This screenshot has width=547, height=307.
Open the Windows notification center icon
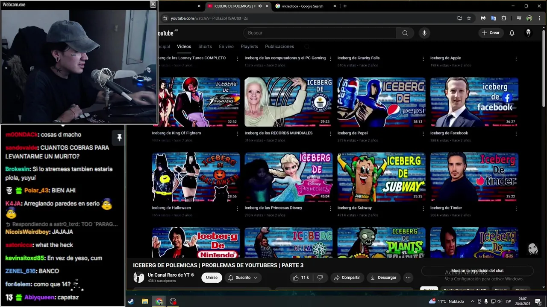click(x=538, y=301)
